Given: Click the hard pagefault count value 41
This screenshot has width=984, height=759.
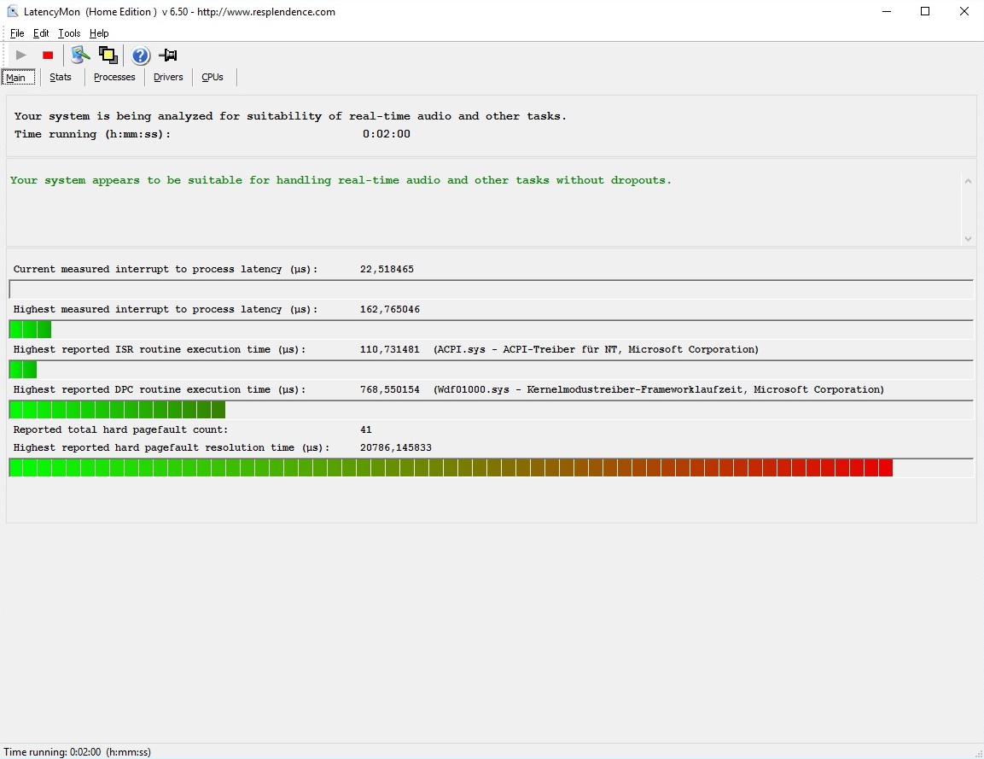Looking at the screenshot, I should click(366, 430).
